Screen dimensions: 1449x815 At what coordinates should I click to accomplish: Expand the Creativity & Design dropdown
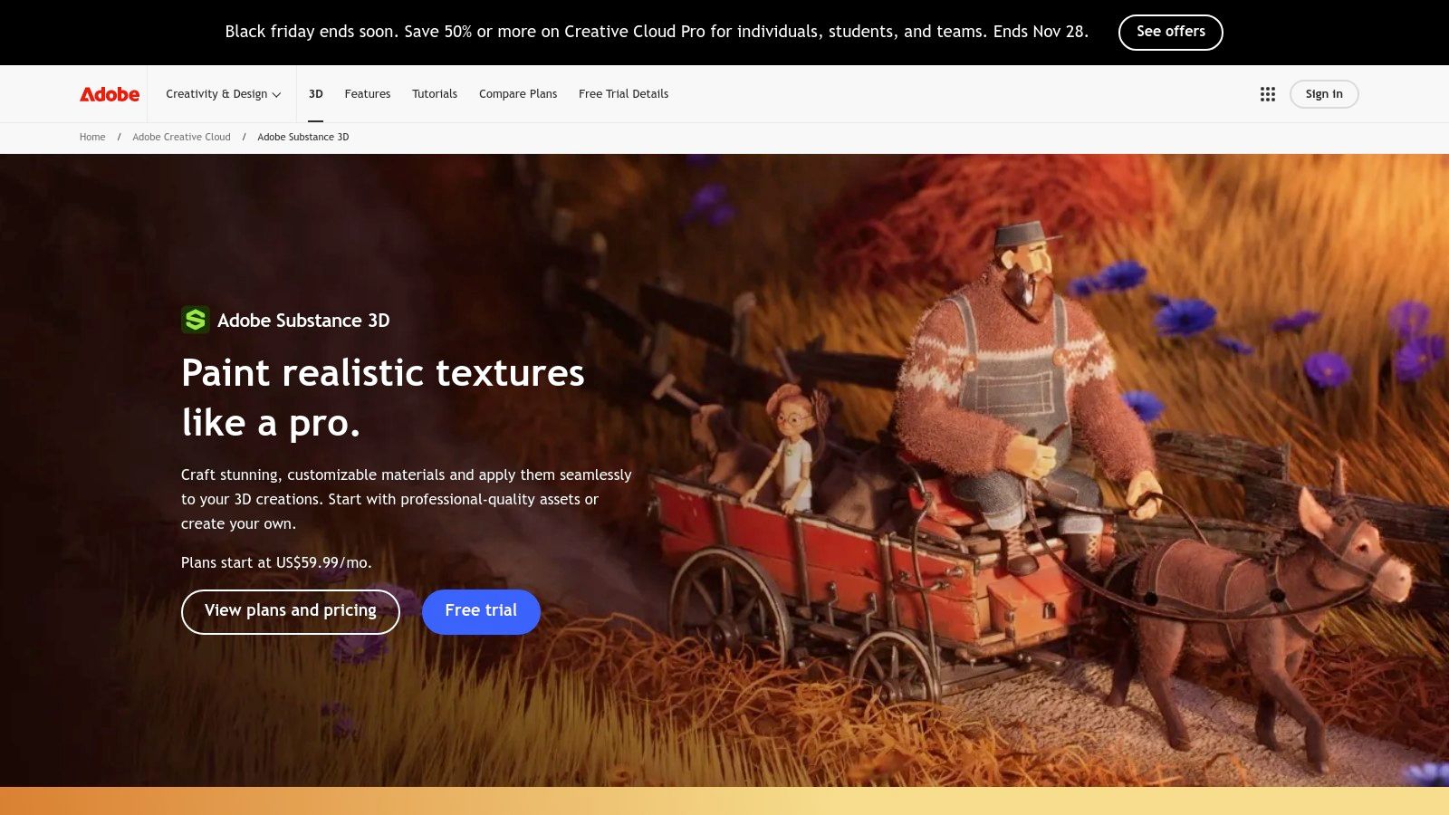pos(223,93)
